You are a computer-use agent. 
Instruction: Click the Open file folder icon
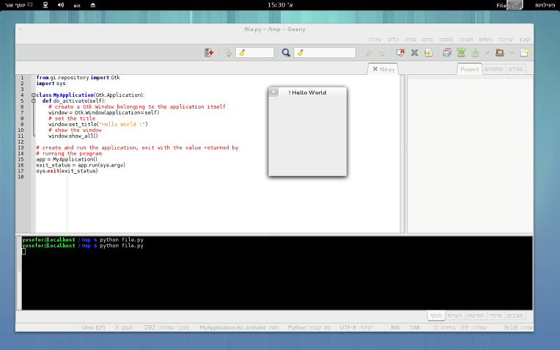(x=500, y=53)
